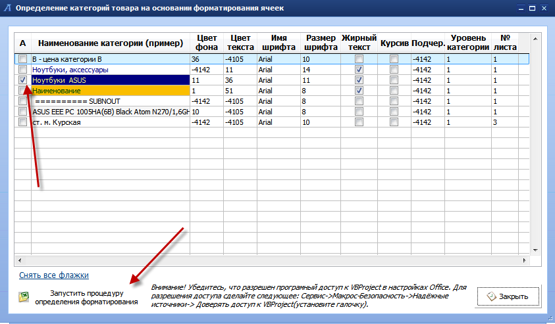Viewport: 555px width, 324px height.
Task: Select the 'Ноутбуки ASUS' dark blue name cell
Action: click(111, 80)
